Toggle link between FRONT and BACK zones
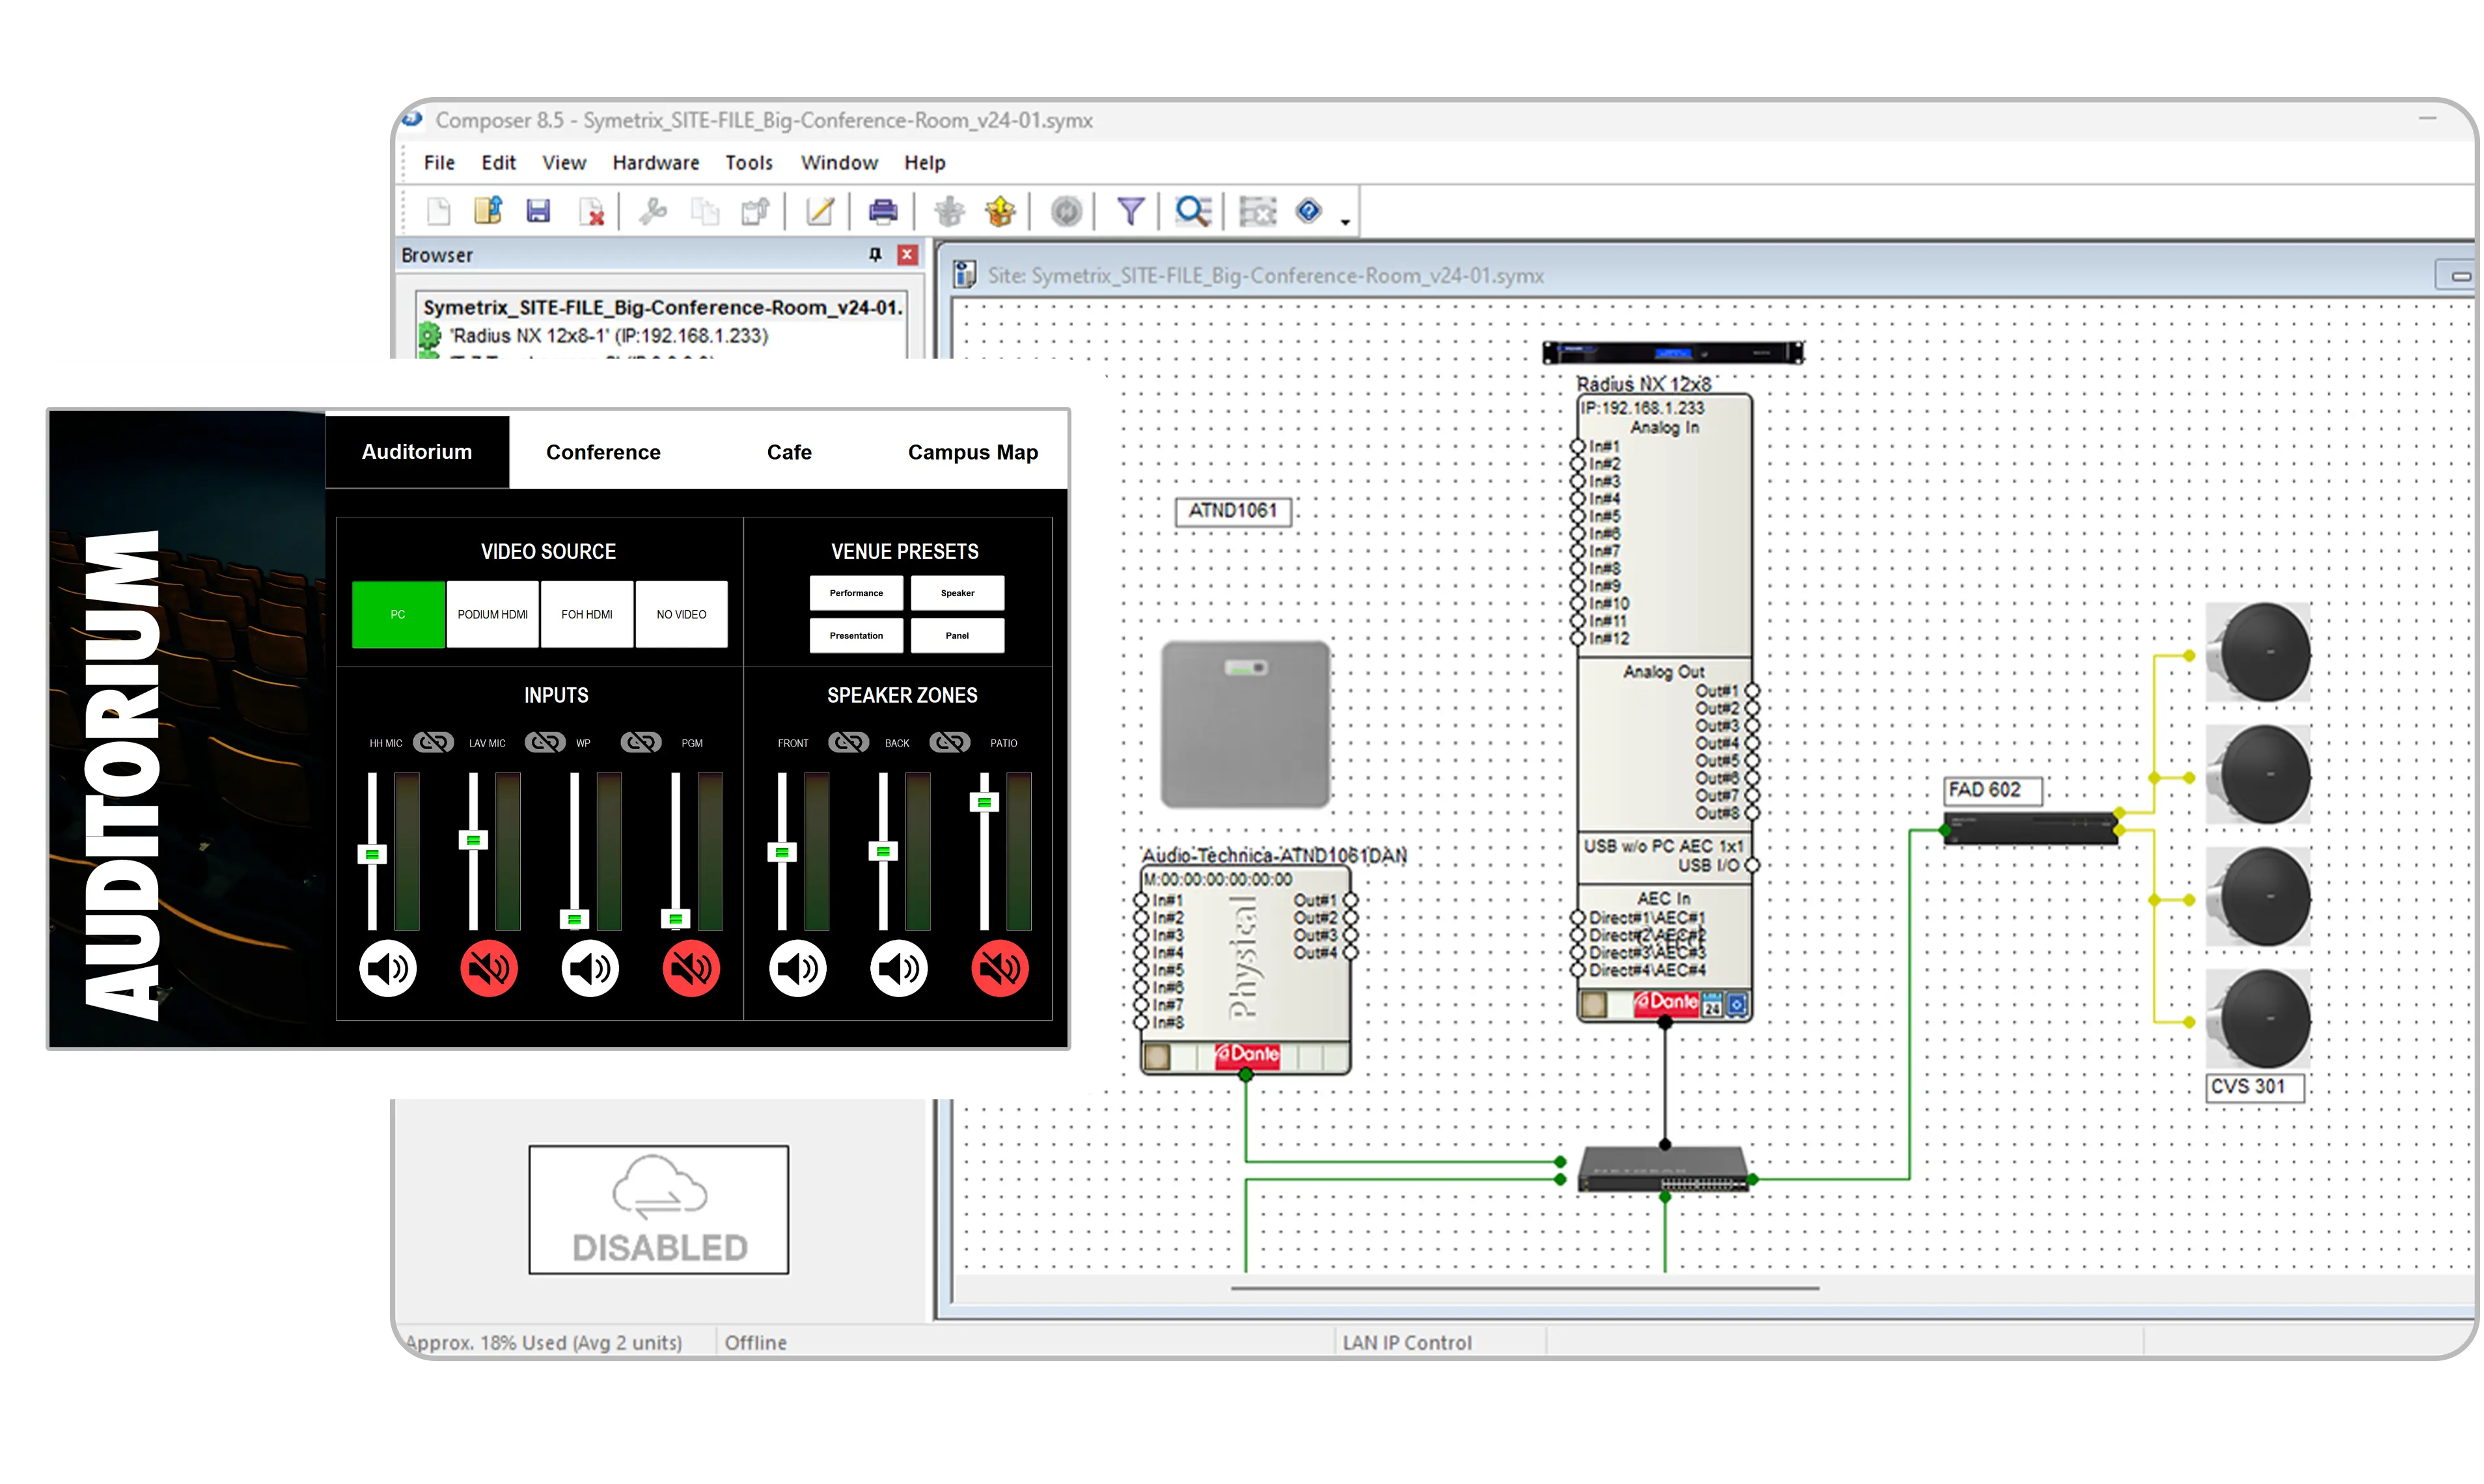Viewport: 2484px width, 1484px height. [x=848, y=742]
